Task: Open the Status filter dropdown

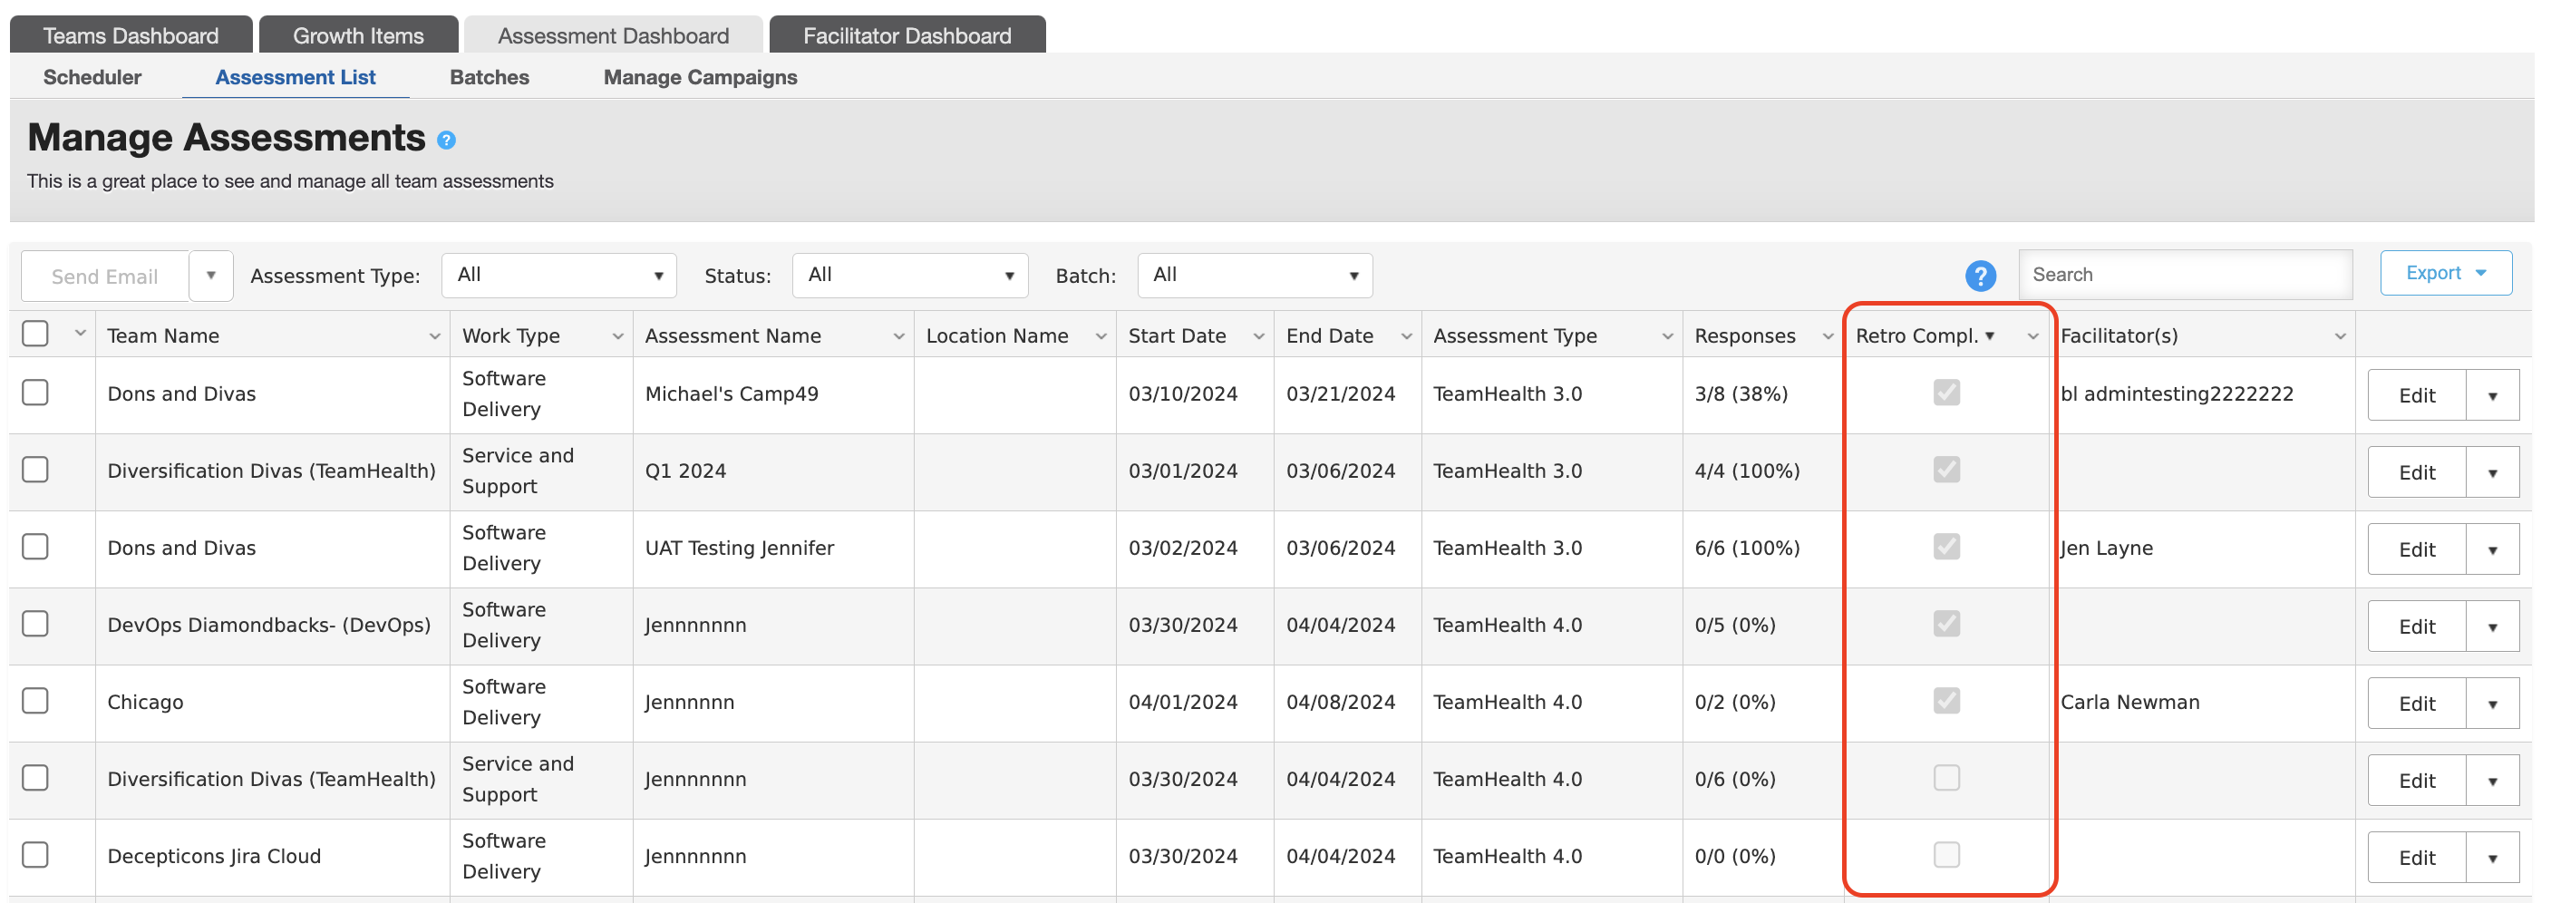Action: tap(910, 276)
